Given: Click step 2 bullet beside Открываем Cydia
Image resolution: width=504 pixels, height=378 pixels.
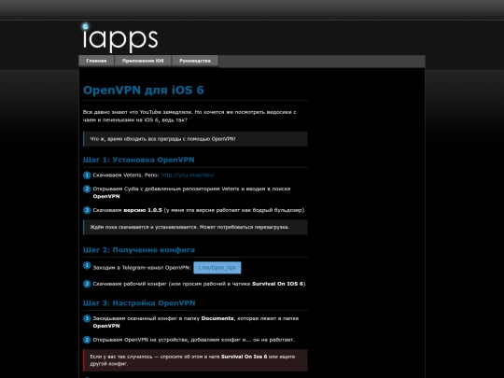Looking at the screenshot, I should pos(87,189).
